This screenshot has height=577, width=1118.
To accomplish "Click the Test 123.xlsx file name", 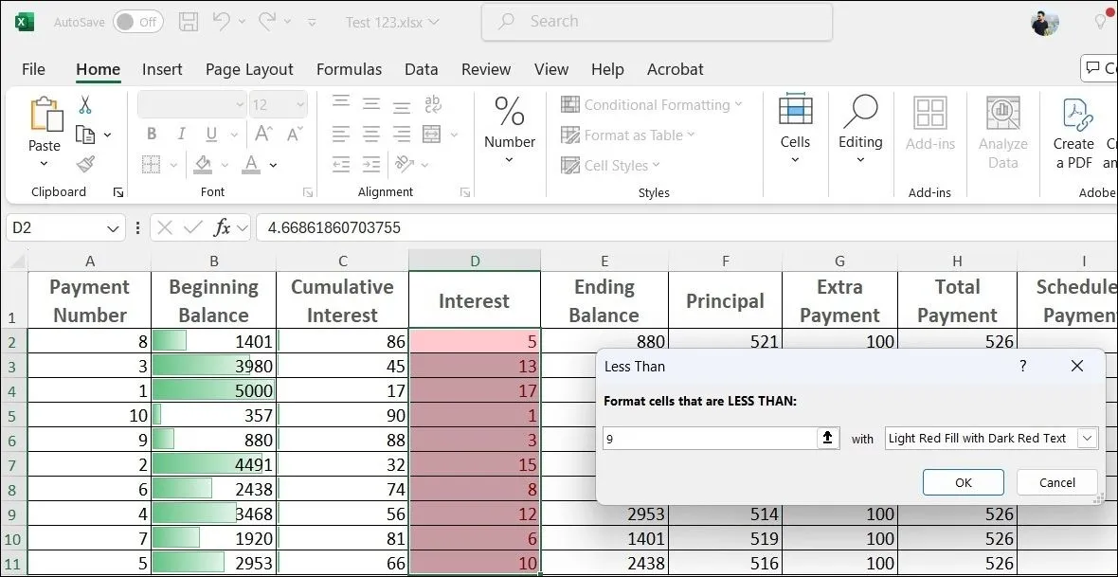I will click(384, 22).
